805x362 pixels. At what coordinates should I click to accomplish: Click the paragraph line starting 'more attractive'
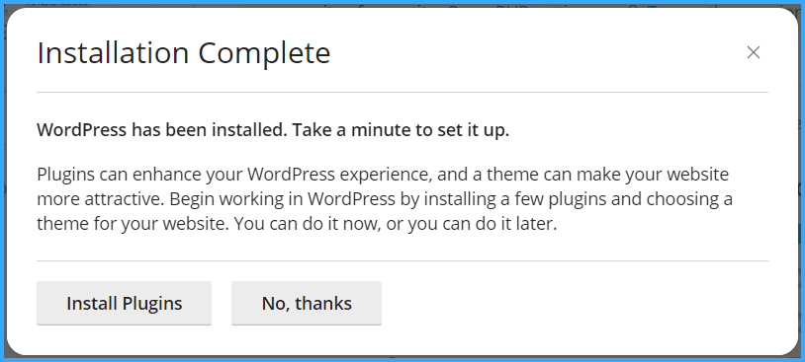(385, 199)
